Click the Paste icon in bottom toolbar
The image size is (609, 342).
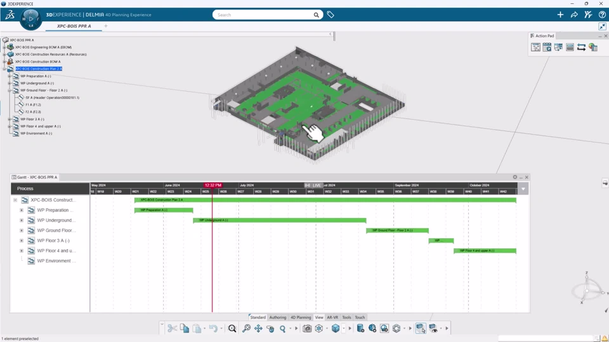click(197, 329)
